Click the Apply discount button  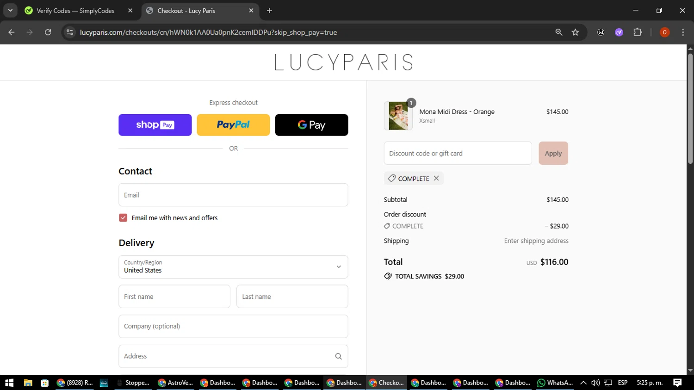553,153
